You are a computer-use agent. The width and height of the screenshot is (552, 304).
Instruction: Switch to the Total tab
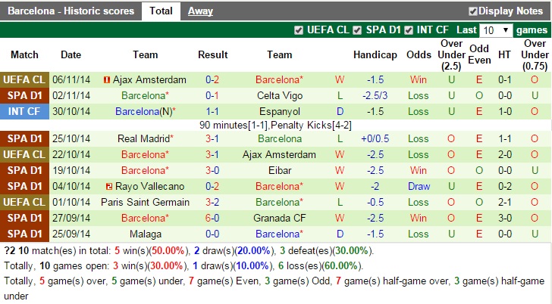point(160,11)
